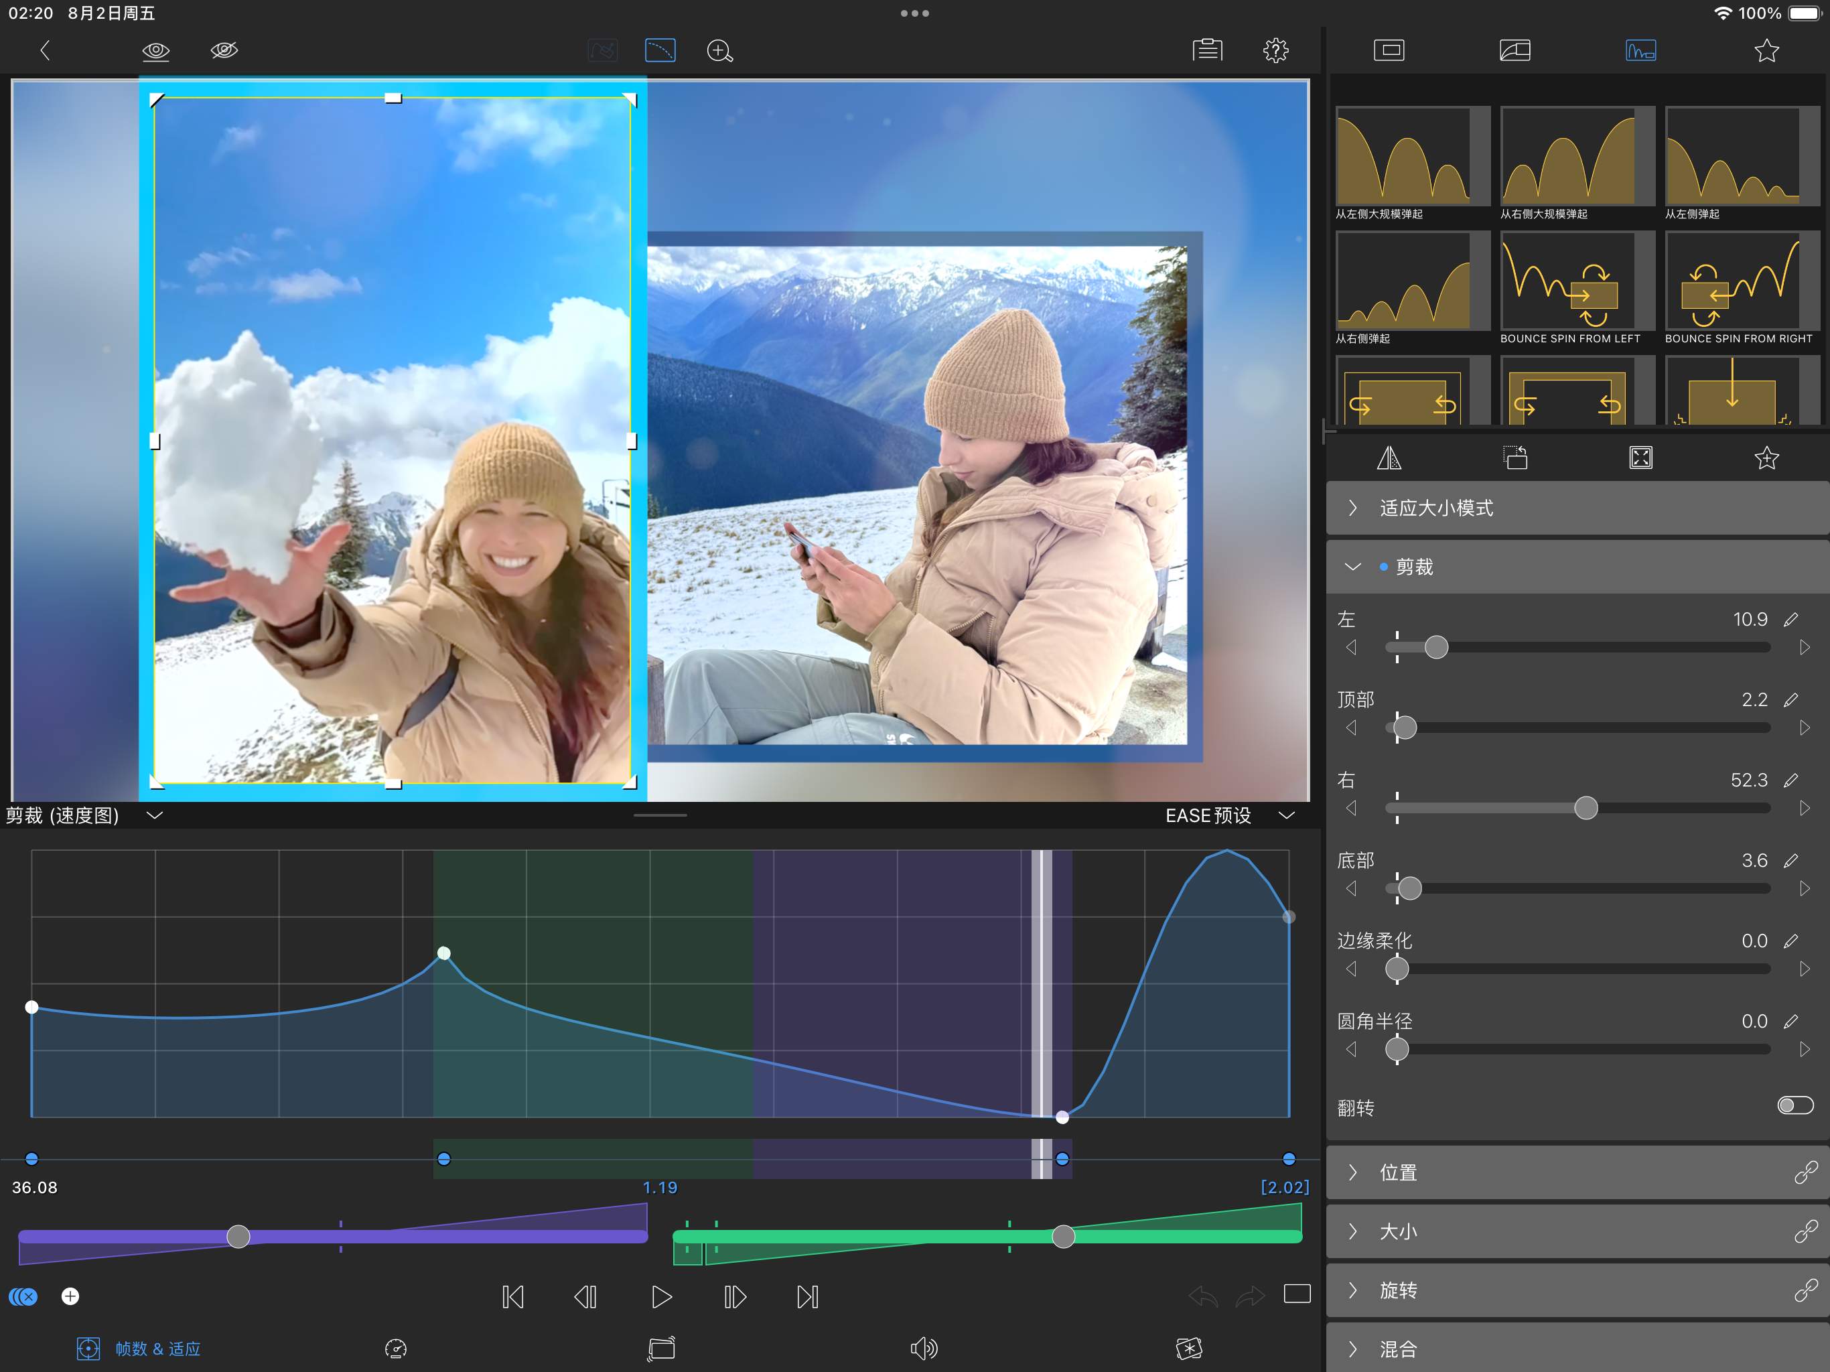Image resolution: width=1830 pixels, height=1372 pixels.
Task: Click the audio speaker icon
Action: 923,1348
